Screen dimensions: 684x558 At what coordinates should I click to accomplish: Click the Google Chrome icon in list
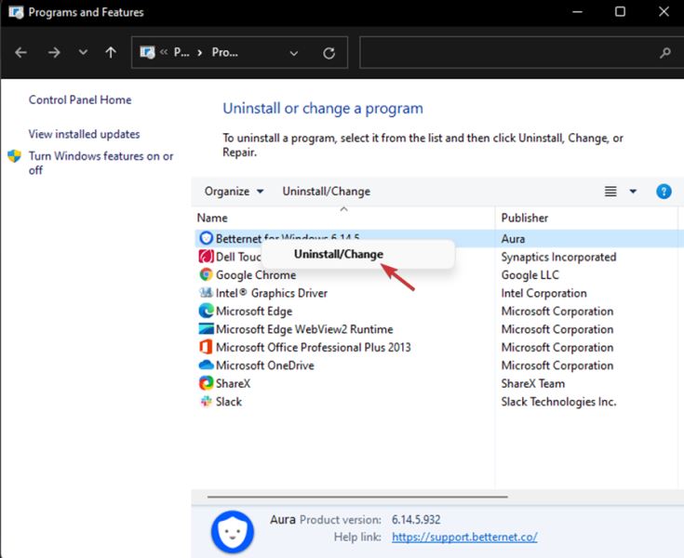click(x=206, y=274)
